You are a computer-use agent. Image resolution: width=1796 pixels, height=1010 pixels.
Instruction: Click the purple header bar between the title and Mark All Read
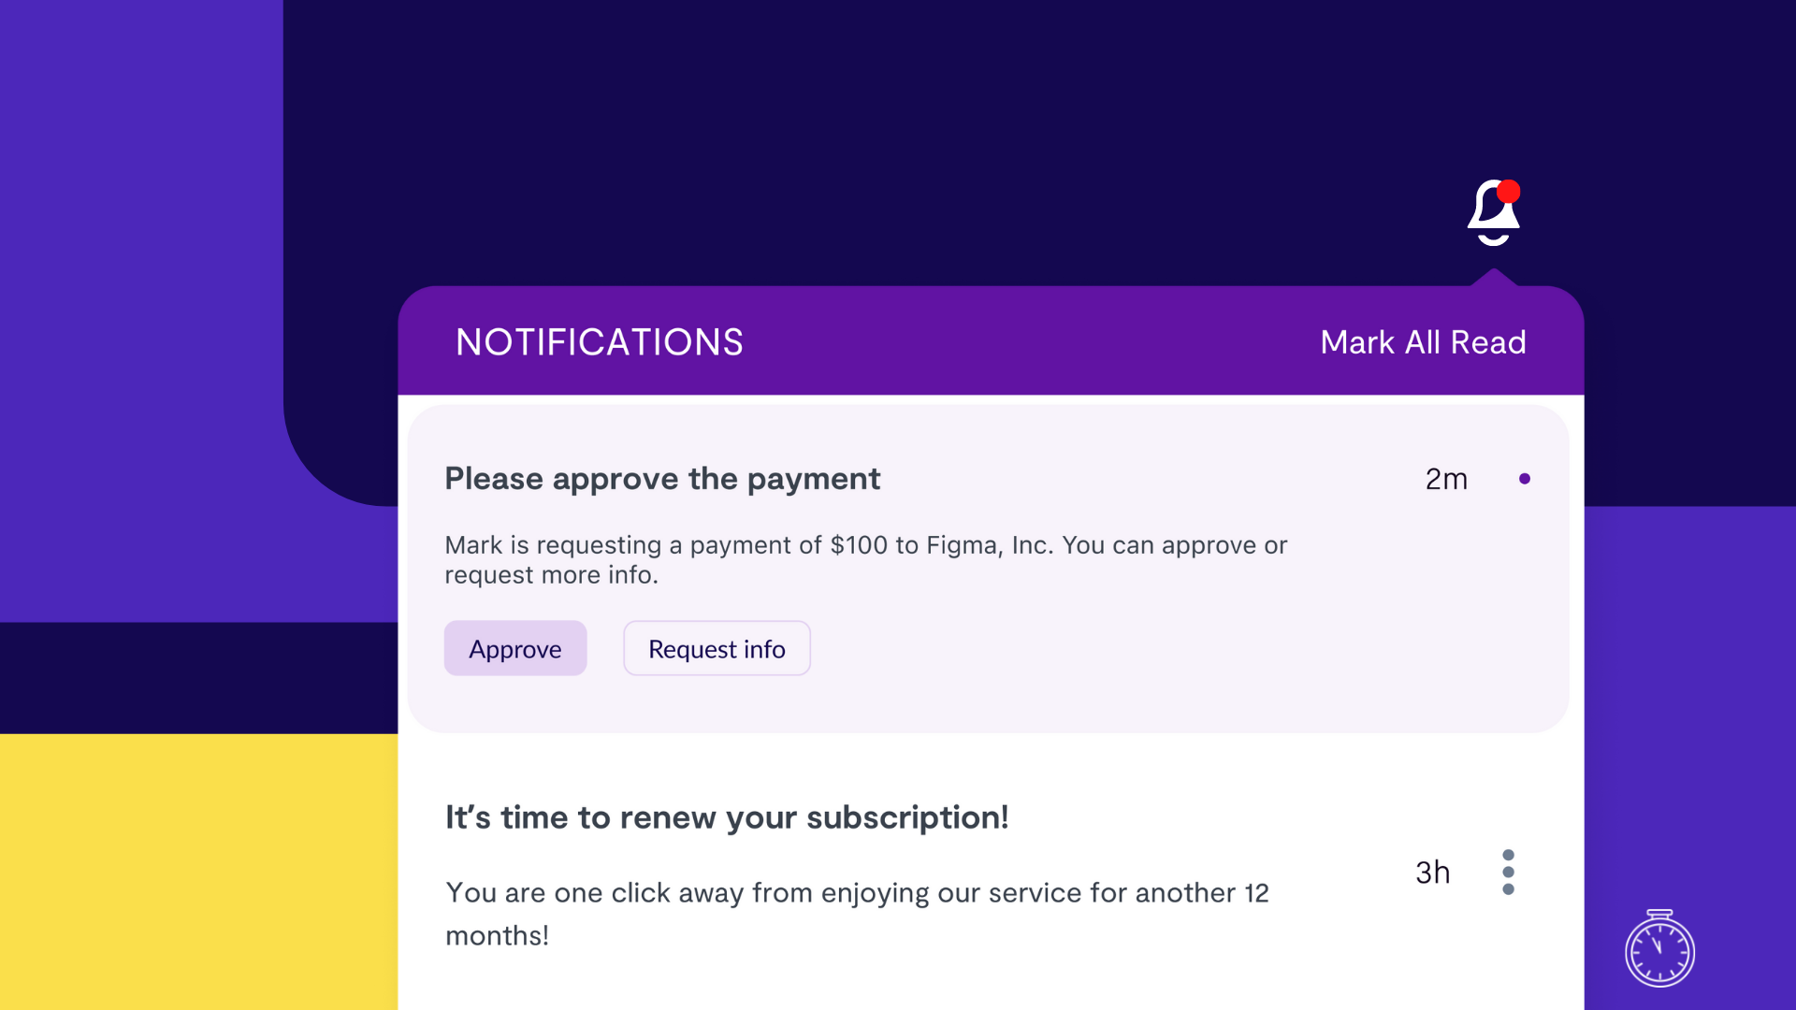click(x=1029, y=342)
